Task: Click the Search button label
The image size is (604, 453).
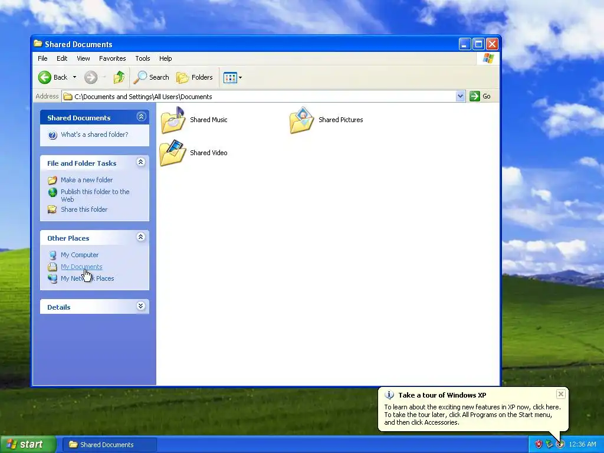Action: (159, 77)
